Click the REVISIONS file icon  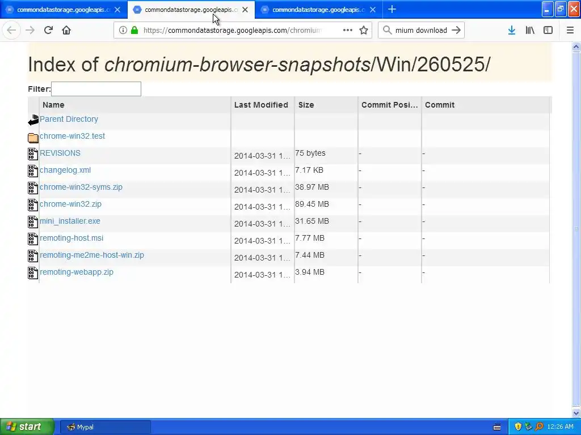tap(33, 154)
